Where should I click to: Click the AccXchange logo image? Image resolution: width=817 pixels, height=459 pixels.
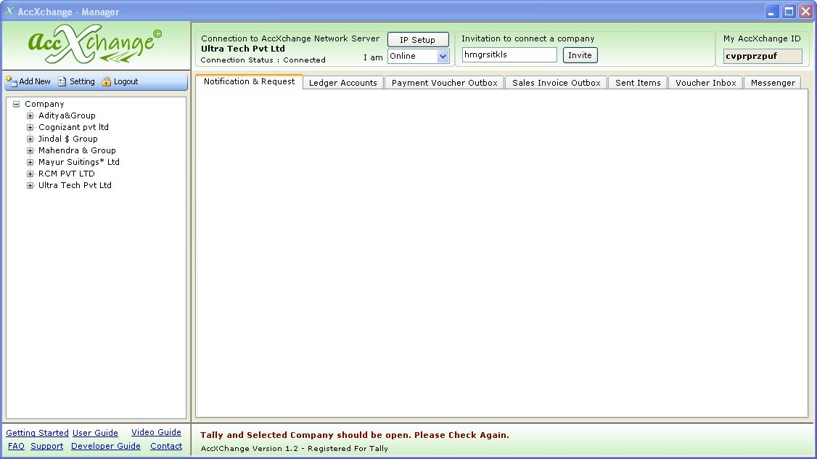pos(95,45)
